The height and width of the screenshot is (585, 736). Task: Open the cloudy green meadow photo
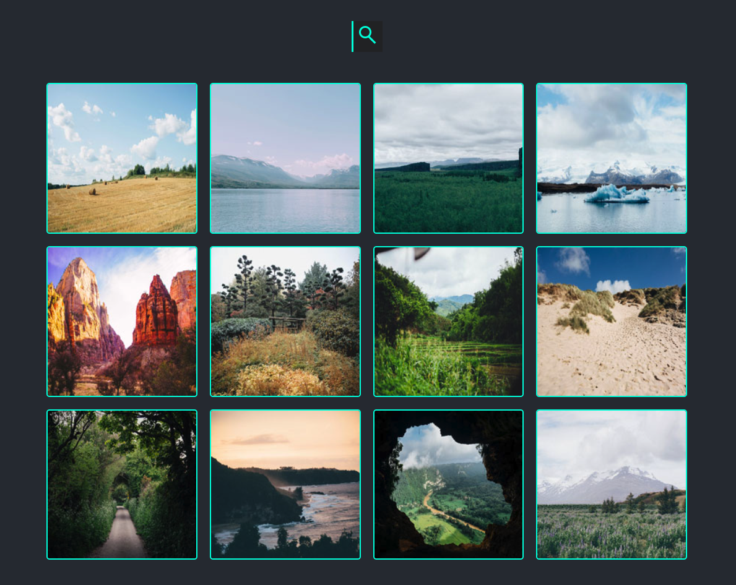(448, 158)
